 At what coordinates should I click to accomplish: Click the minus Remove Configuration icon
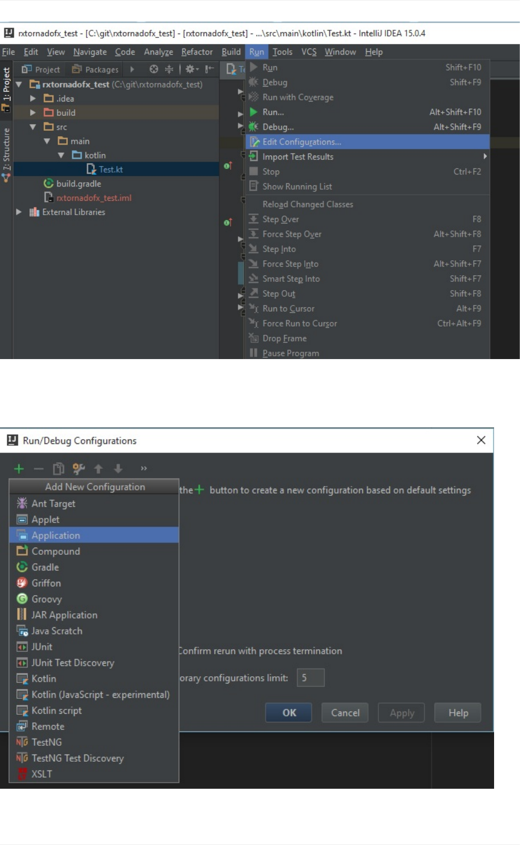(39, 469)
